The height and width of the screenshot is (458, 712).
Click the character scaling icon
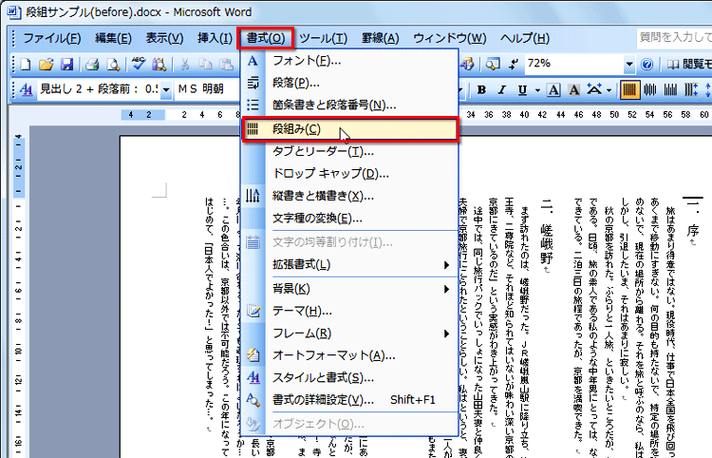[x=594, y=89]
